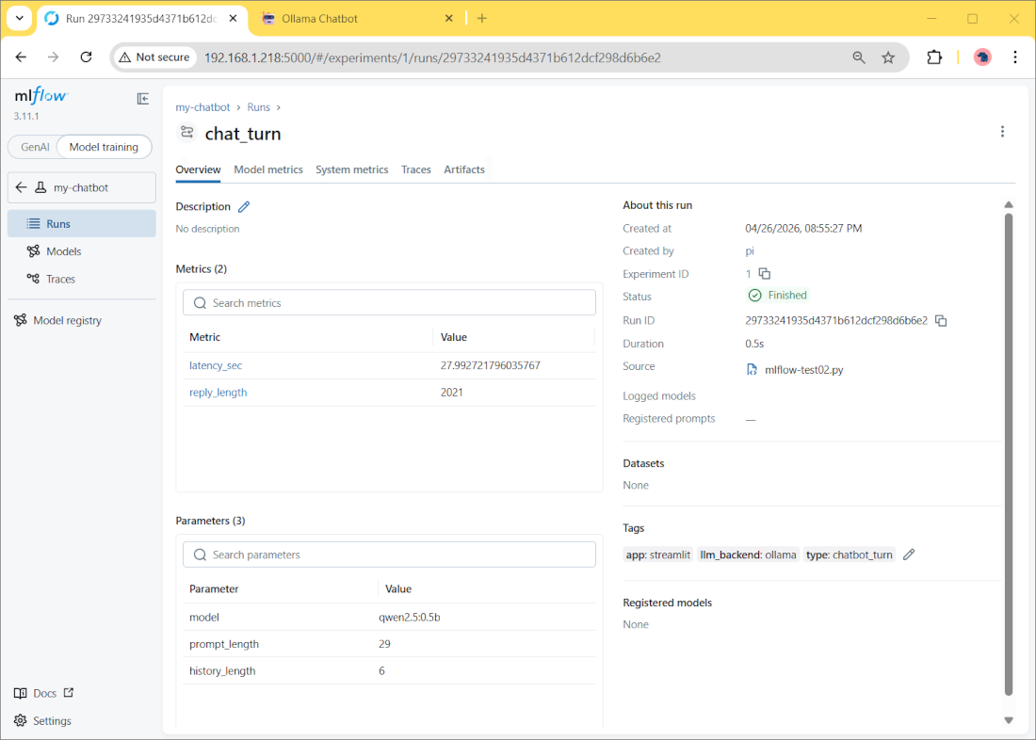The image size is (1036, 740).
Task: Switch to the Artifacts tab
Action: tap(464, 169)
